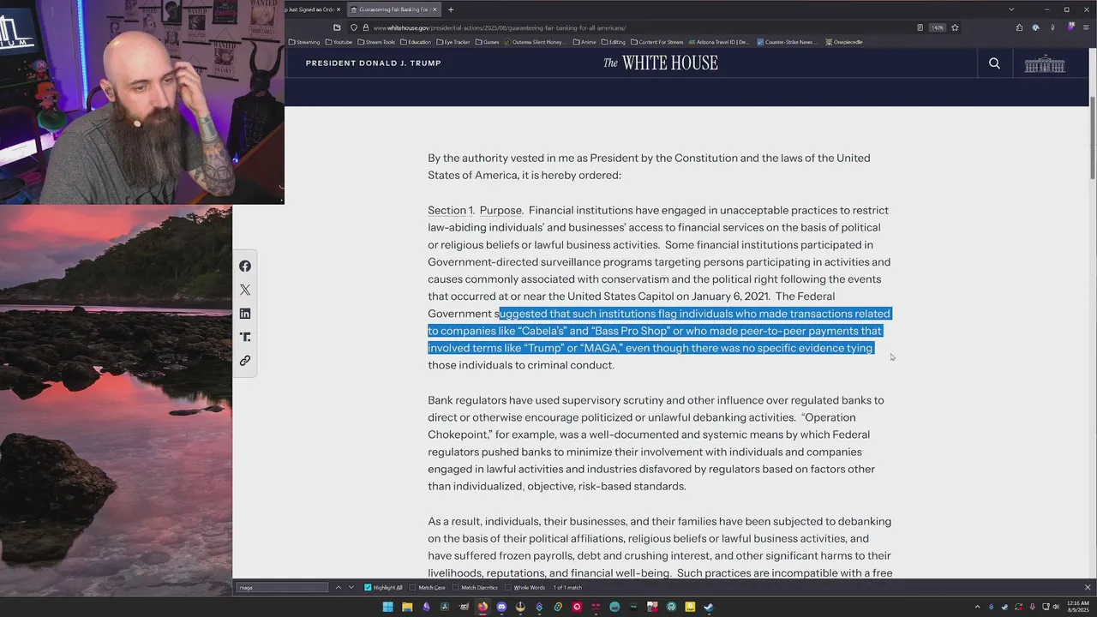
Task: Click the President Donald J. Trump link
Action: [x=374, y=63]
